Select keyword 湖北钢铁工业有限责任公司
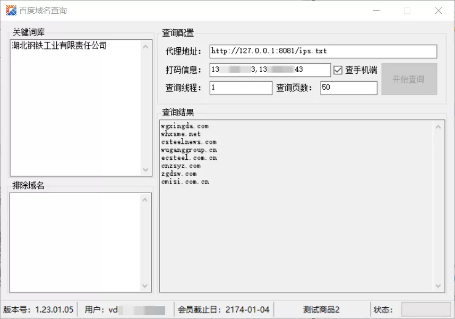The image size is (455, 319). tap(59, 46)
